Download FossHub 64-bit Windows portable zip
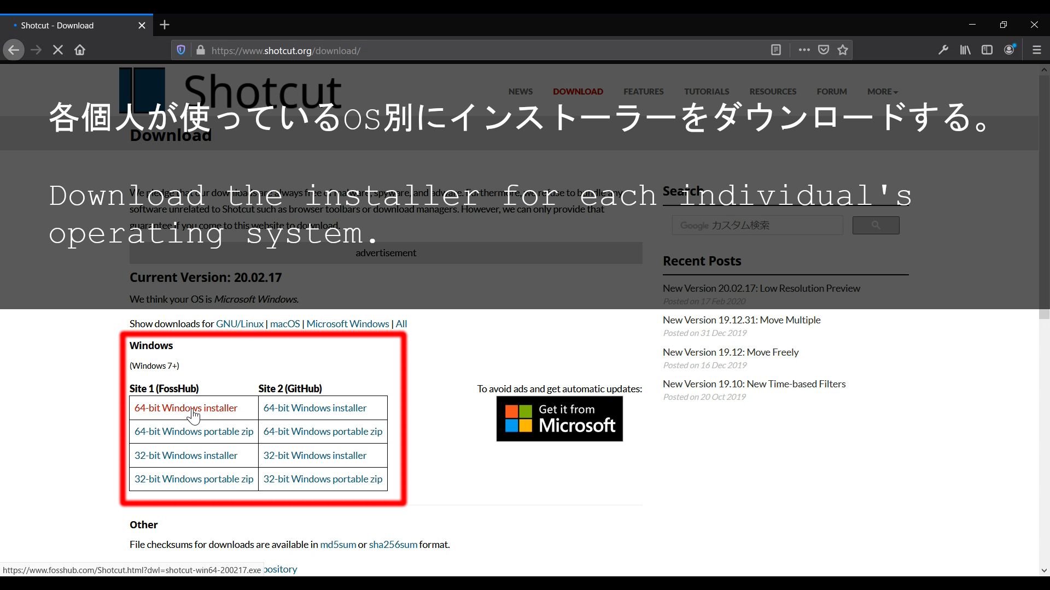 coord(194,432)
